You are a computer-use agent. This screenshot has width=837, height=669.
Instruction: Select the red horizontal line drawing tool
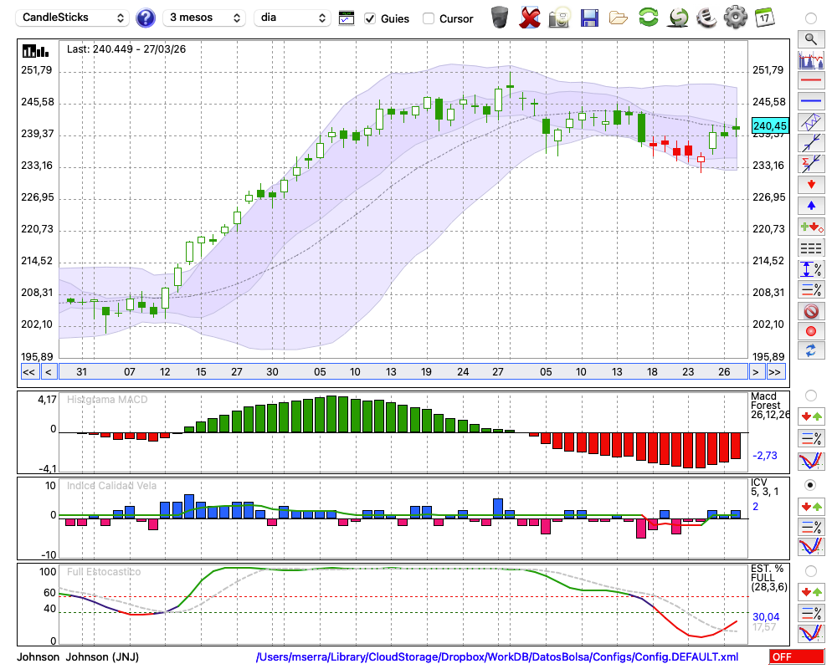coord(810,81)
